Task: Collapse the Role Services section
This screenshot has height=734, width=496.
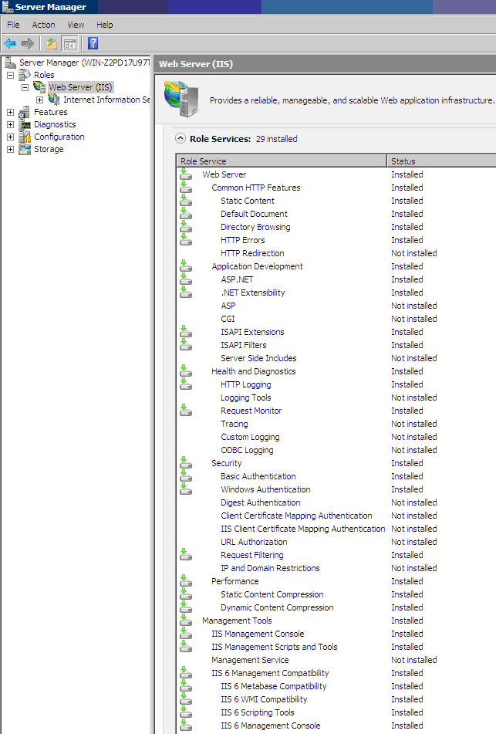Action: [x=181, y=139]
